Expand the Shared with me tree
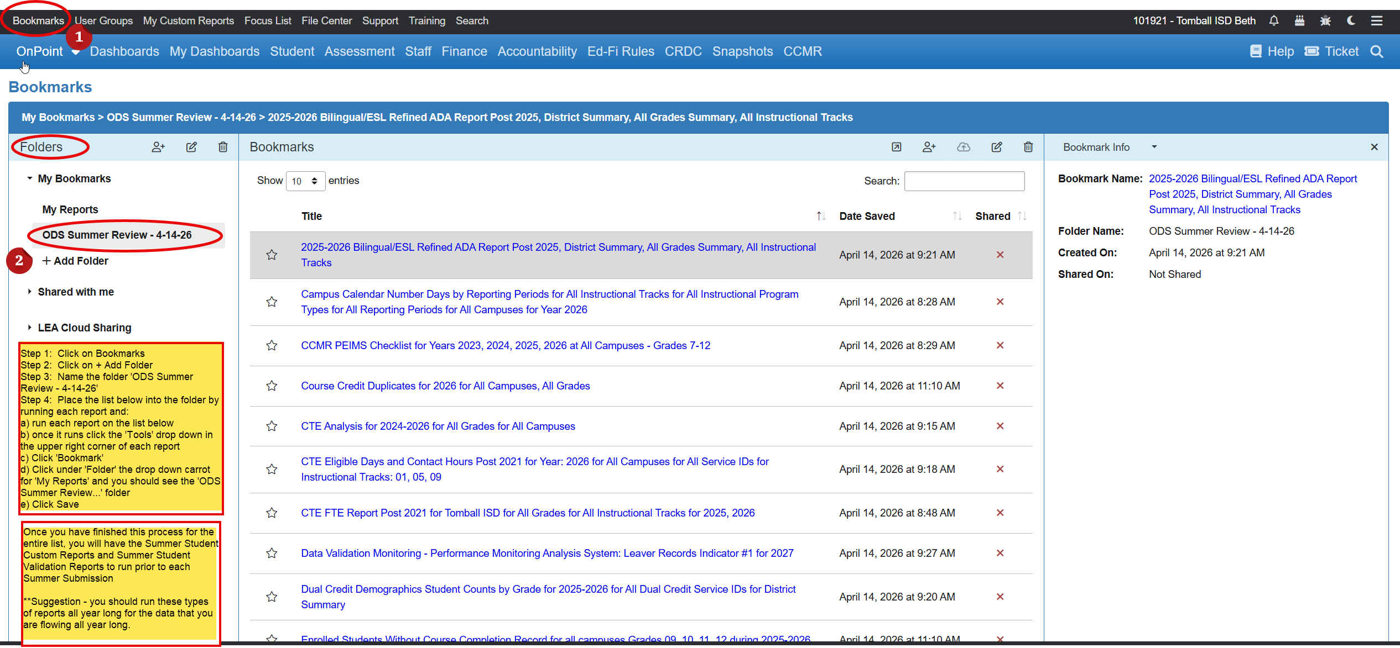The image size is (1400, 648). (30, 292)
